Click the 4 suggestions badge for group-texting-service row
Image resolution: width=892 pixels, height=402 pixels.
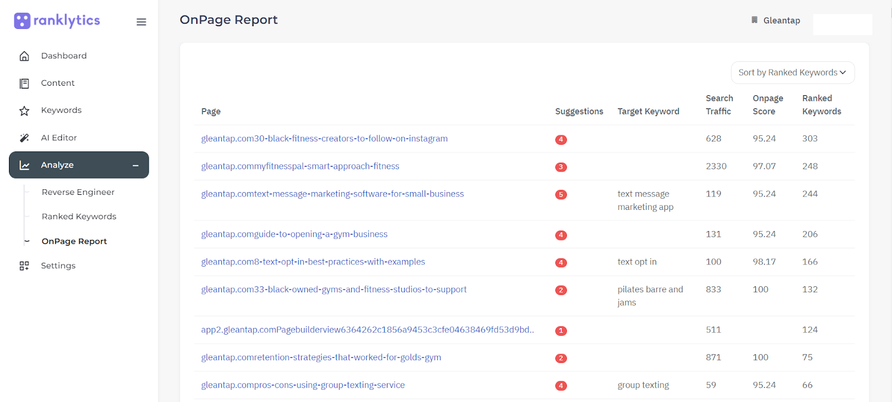(561, 385)
